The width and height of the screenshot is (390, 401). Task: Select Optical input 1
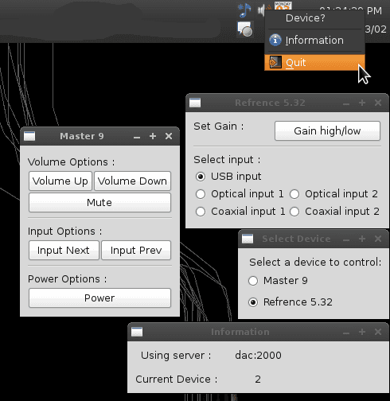click(x=201, y=194)
